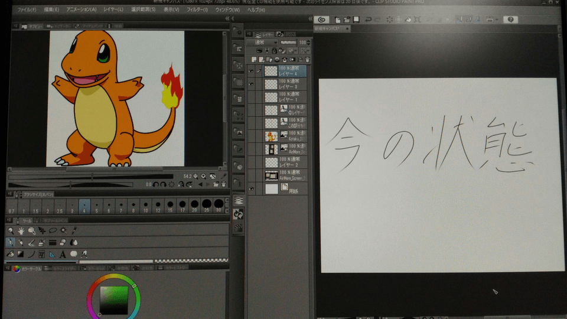The width and height of the screenshot is (567, 319).
Task: Toggle visibility eye of レイヤー 4
Action: (x=251, y=71)
